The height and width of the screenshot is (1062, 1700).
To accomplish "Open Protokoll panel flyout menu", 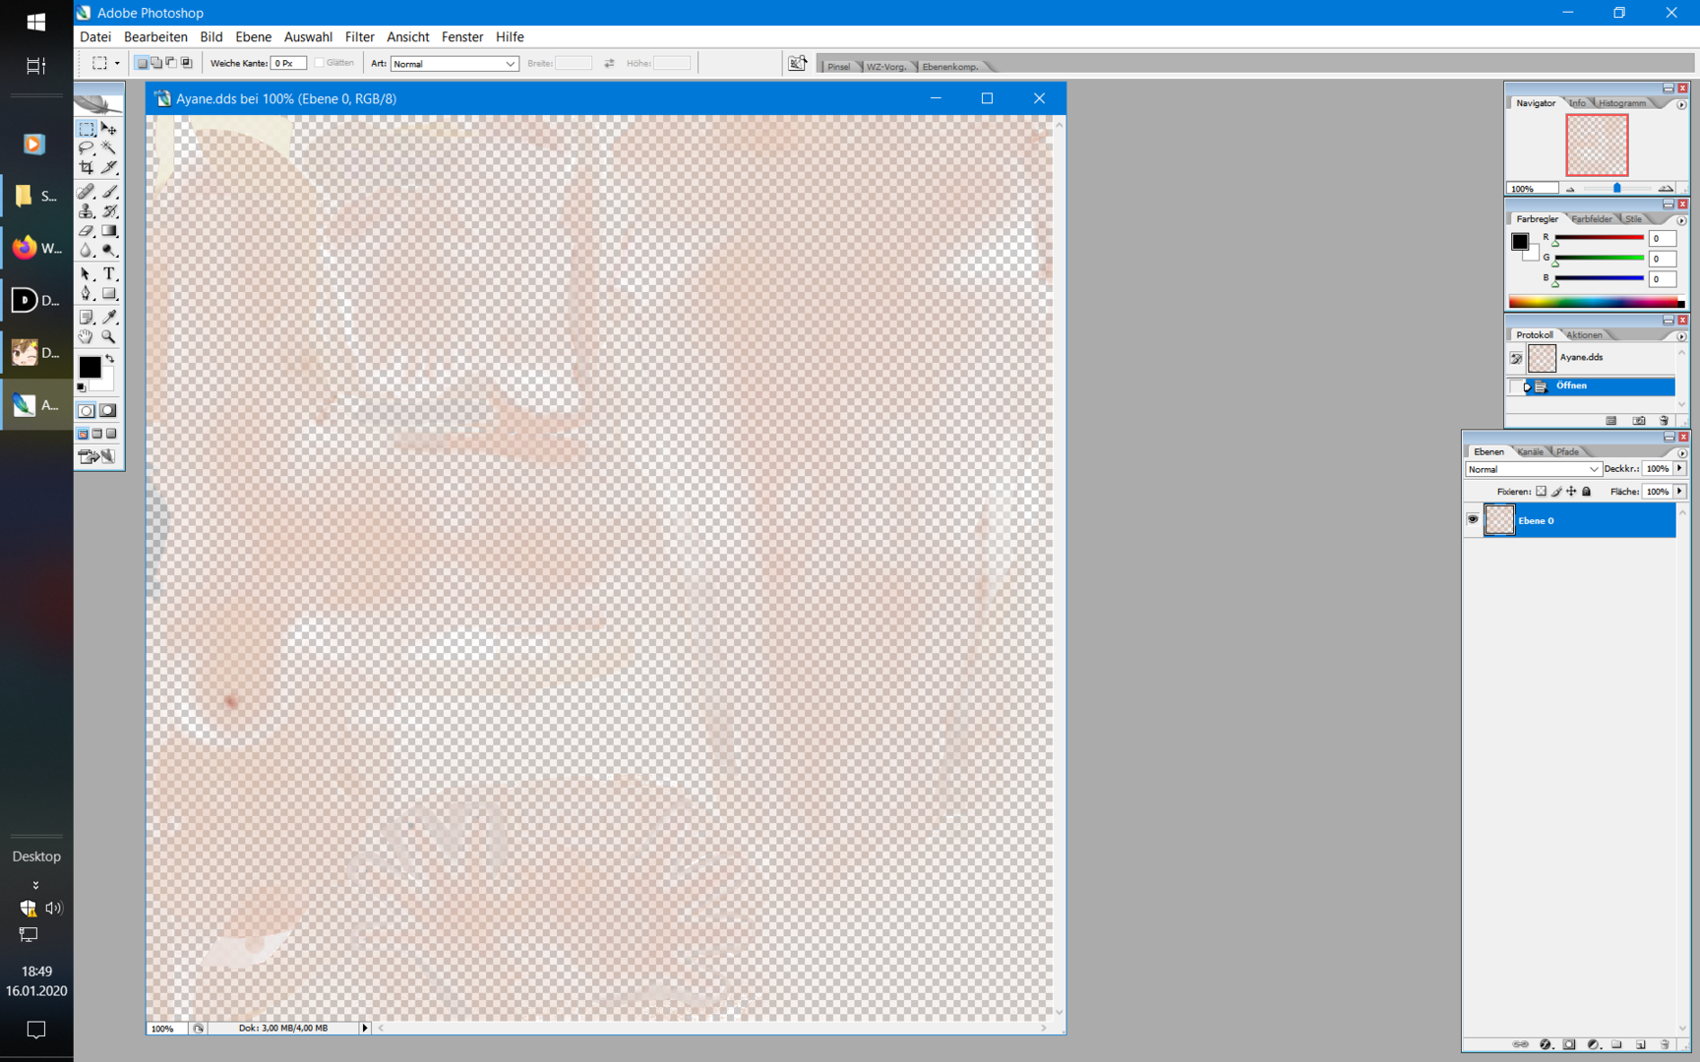I will pos(1681,336).
